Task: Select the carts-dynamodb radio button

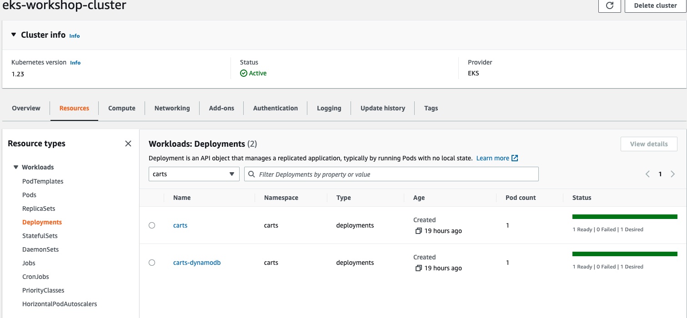Action: tap(152, 263)
